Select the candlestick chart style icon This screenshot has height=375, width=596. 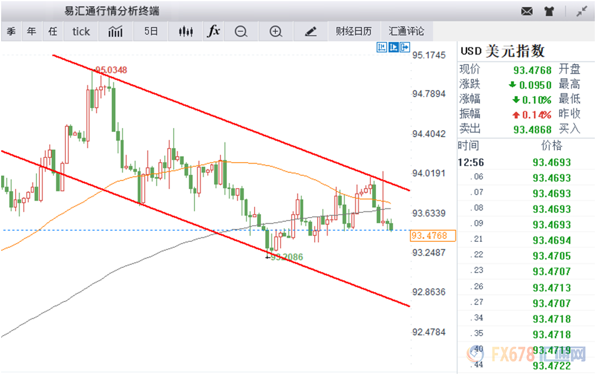coord(186,31)
